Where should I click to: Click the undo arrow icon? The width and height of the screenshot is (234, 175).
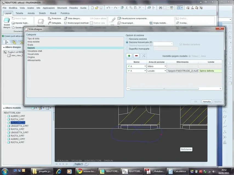[x=108, y=8]
